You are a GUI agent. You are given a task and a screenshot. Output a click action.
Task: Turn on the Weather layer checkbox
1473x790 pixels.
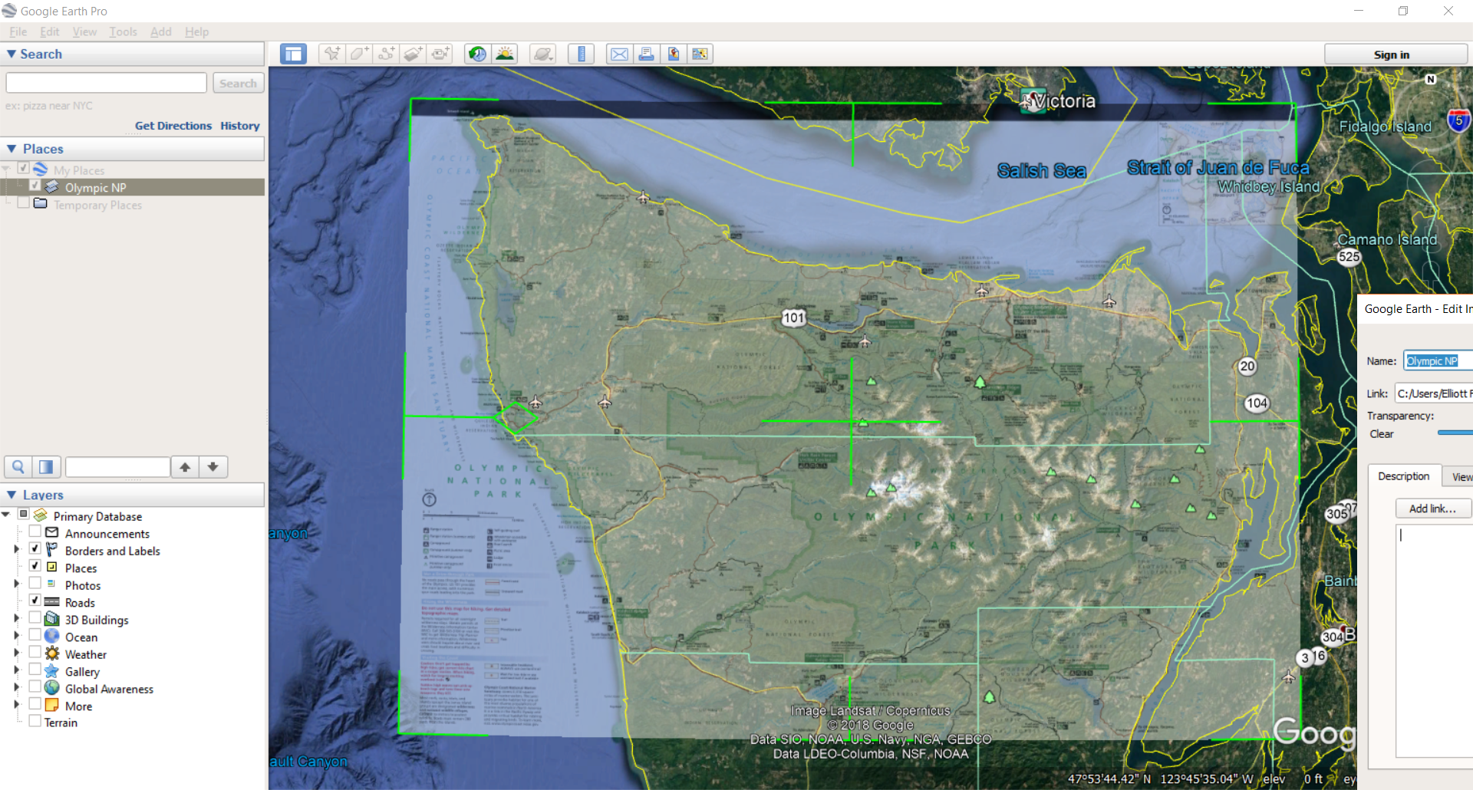click(x=35, y=652)
